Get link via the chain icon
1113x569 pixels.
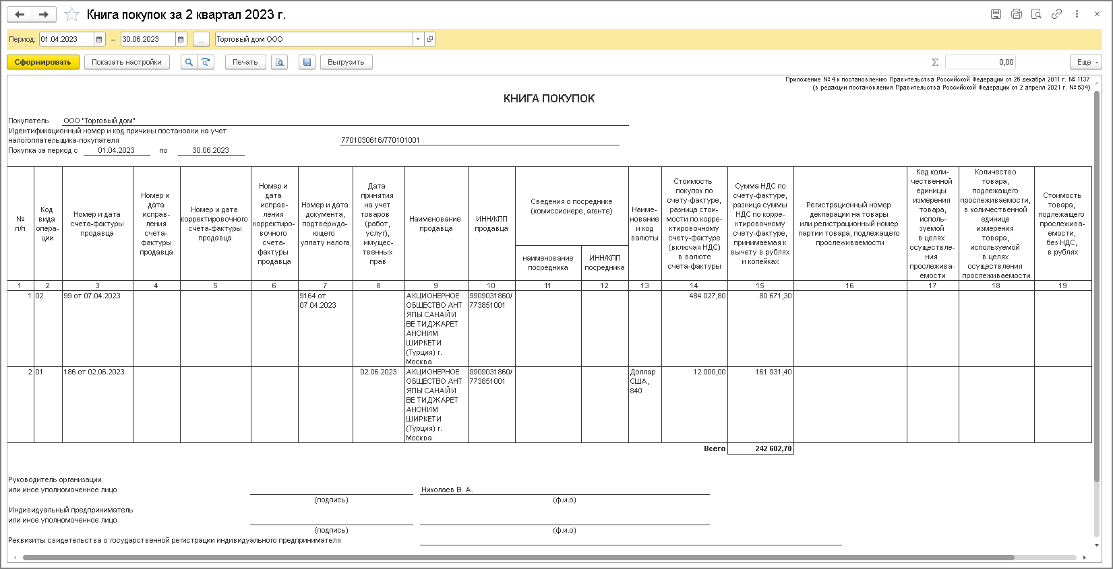(x=1057, y=14)
